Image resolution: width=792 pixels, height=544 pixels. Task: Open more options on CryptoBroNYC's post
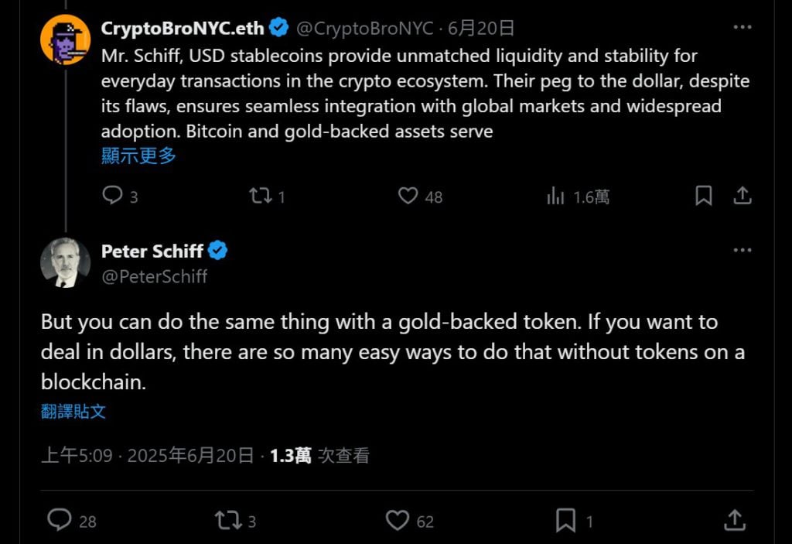(x=742, y=28)
